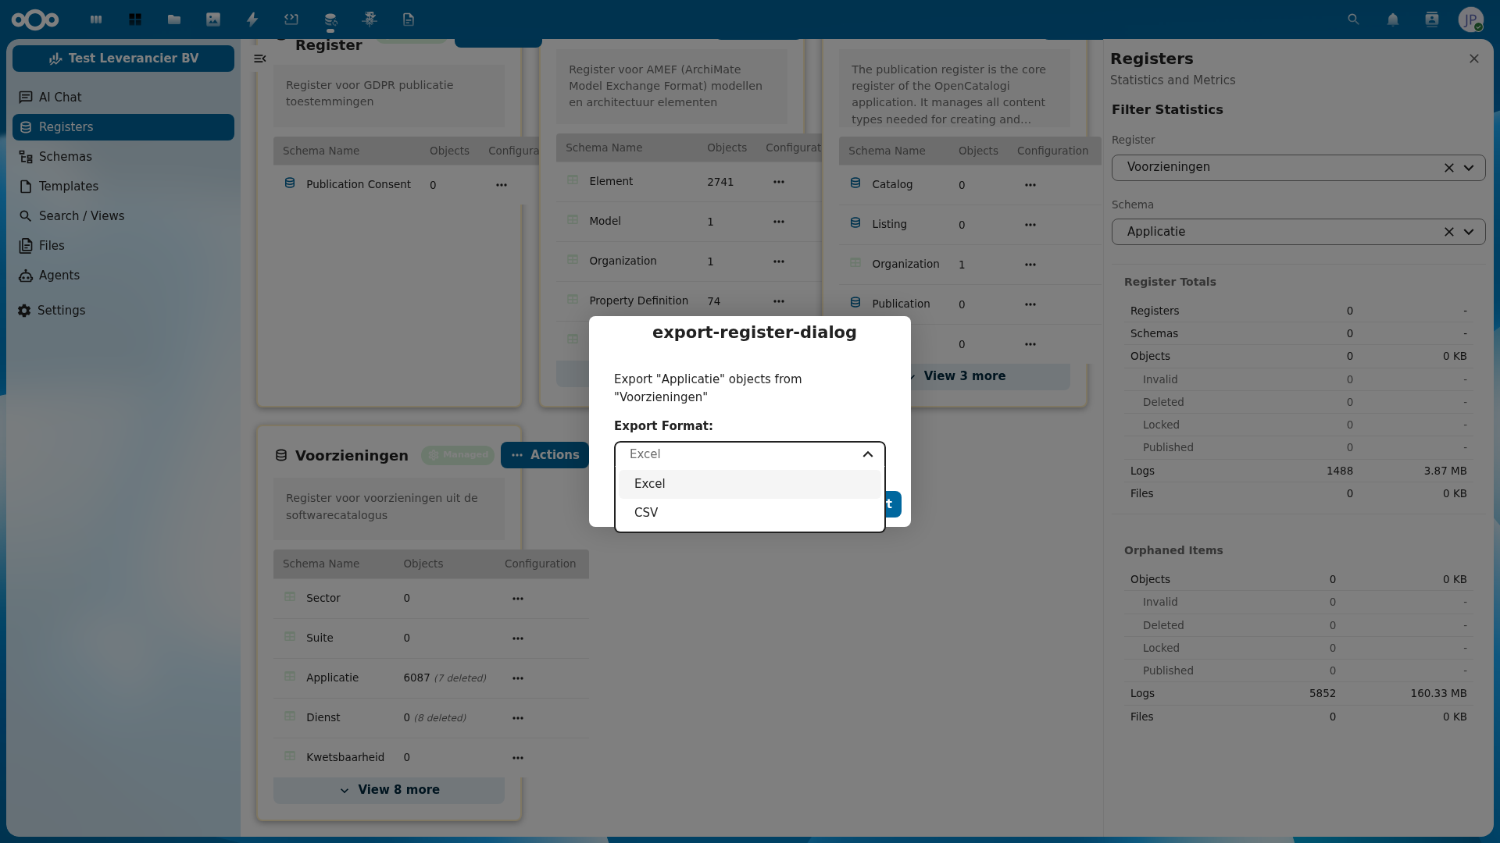1500x843 pixels.
Task: Open the Schema filter dropdown
Action: 1469,232
